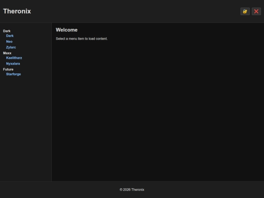This screenshot has height=198, width=264.
Task: Click the Future section heading
Action: click(8, 69)
